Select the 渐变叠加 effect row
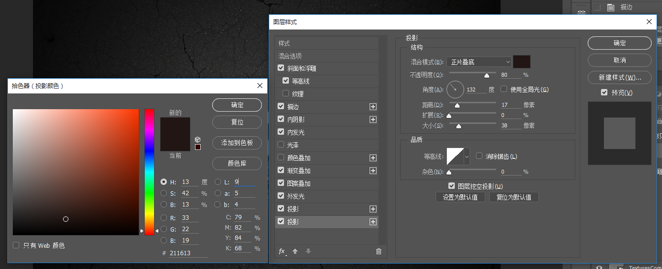This screenshot has height=269, width=662. pos(326,171)
